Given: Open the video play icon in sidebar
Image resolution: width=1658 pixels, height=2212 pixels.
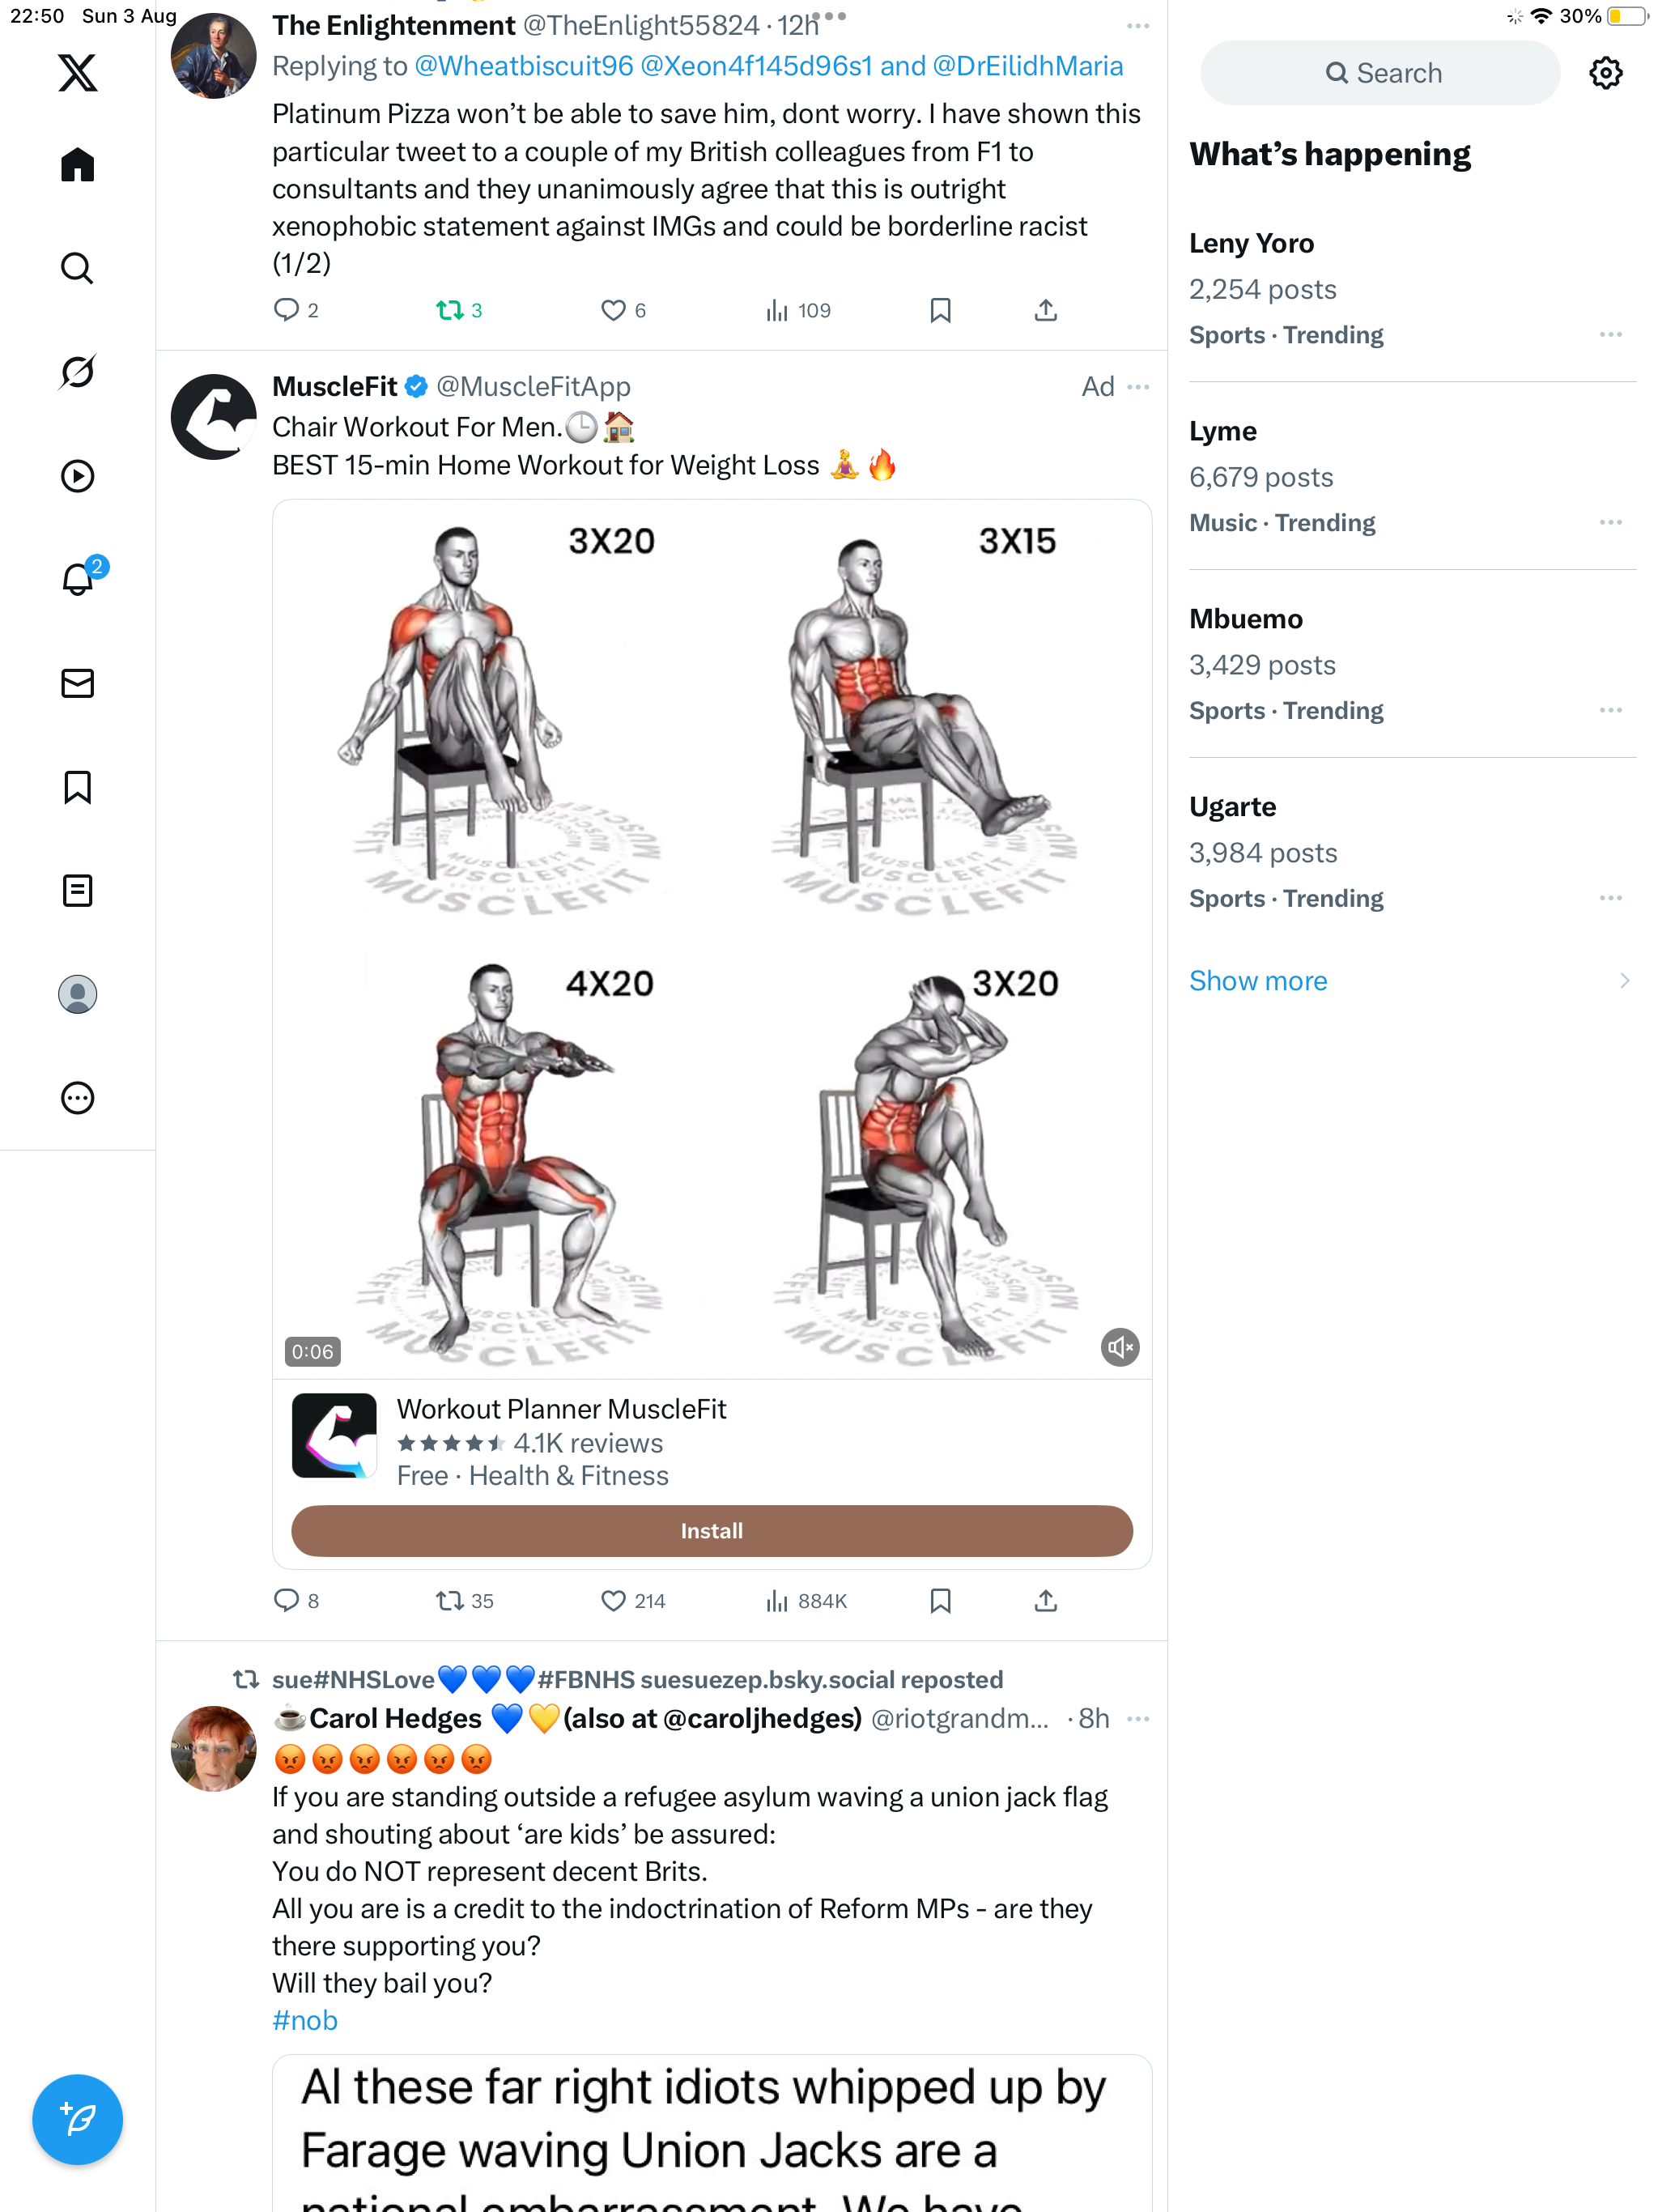Looking at the screenshot, I should pyautogui.click(x=77, y=476).
